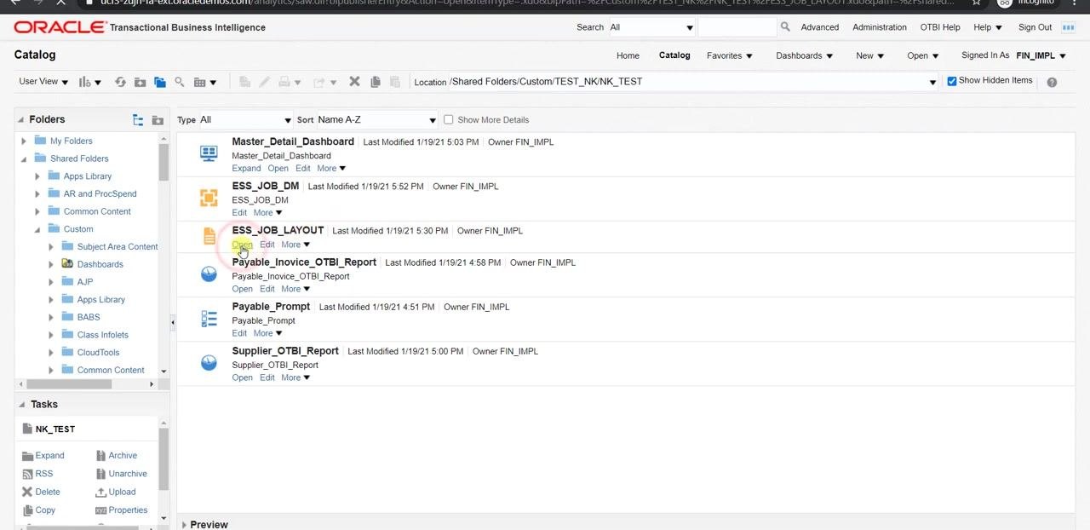The image size is (1090, 530).
Task: Click Properties in the Tasks pane
Action: 121,510
